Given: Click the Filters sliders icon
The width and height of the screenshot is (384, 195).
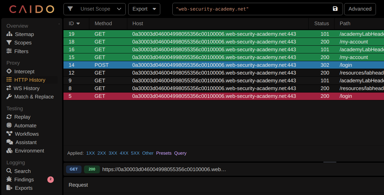Looking at the screenshot, I should 9,51.
